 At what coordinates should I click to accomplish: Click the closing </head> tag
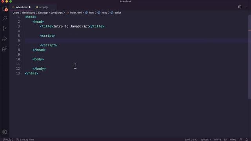(39, 50)
